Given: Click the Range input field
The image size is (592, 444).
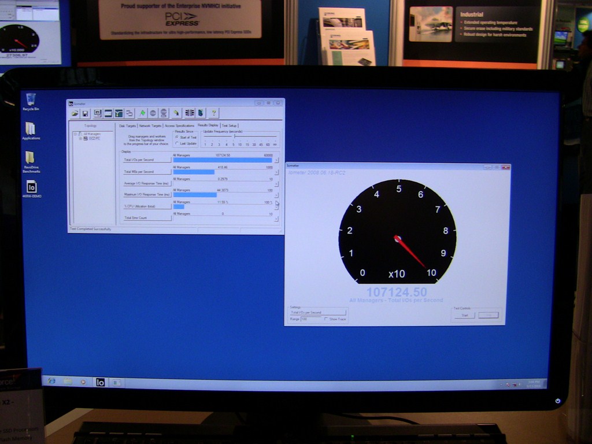Looking at the screenshot, I should 310,319.
